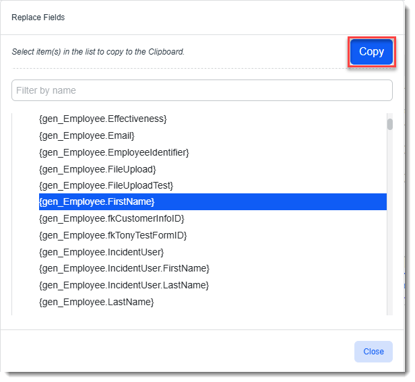
Task: Click the Copy button
Action: pos(371,52)
